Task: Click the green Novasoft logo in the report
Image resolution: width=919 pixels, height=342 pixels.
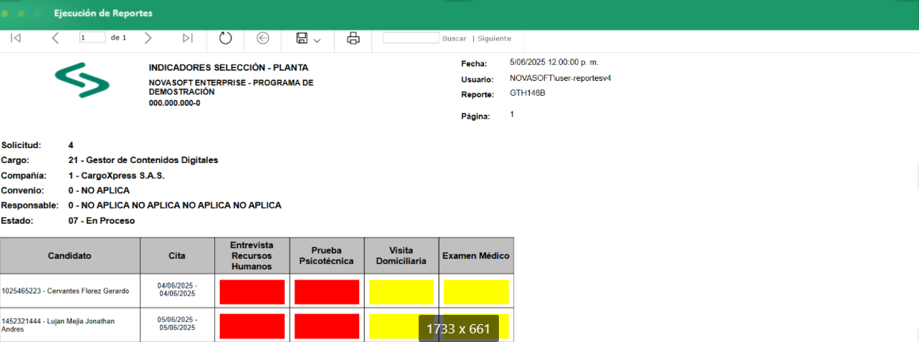Action: point(82,80)
